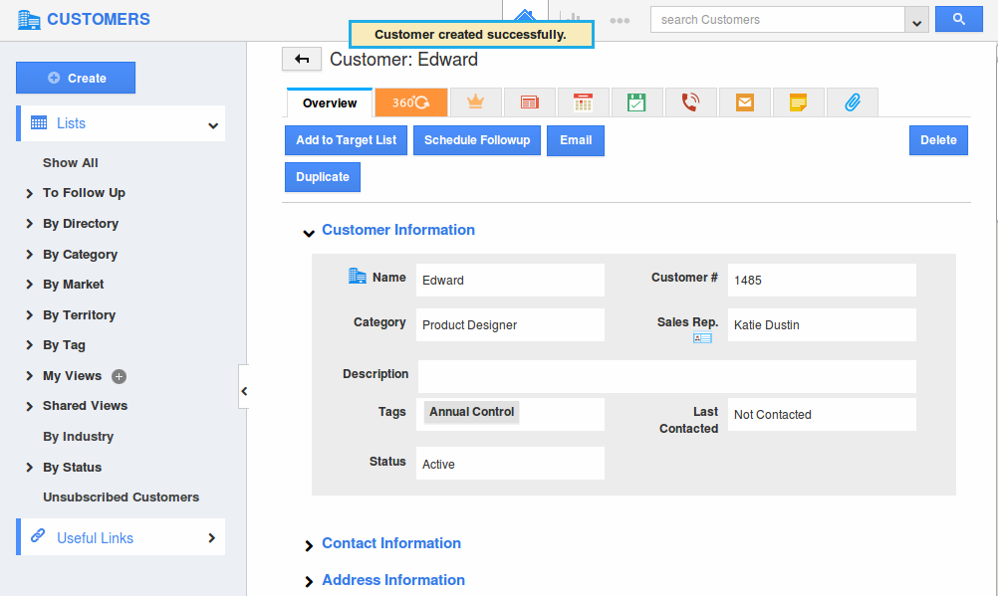Click the Sales Rep Katie Dustin

pos(822,325)
